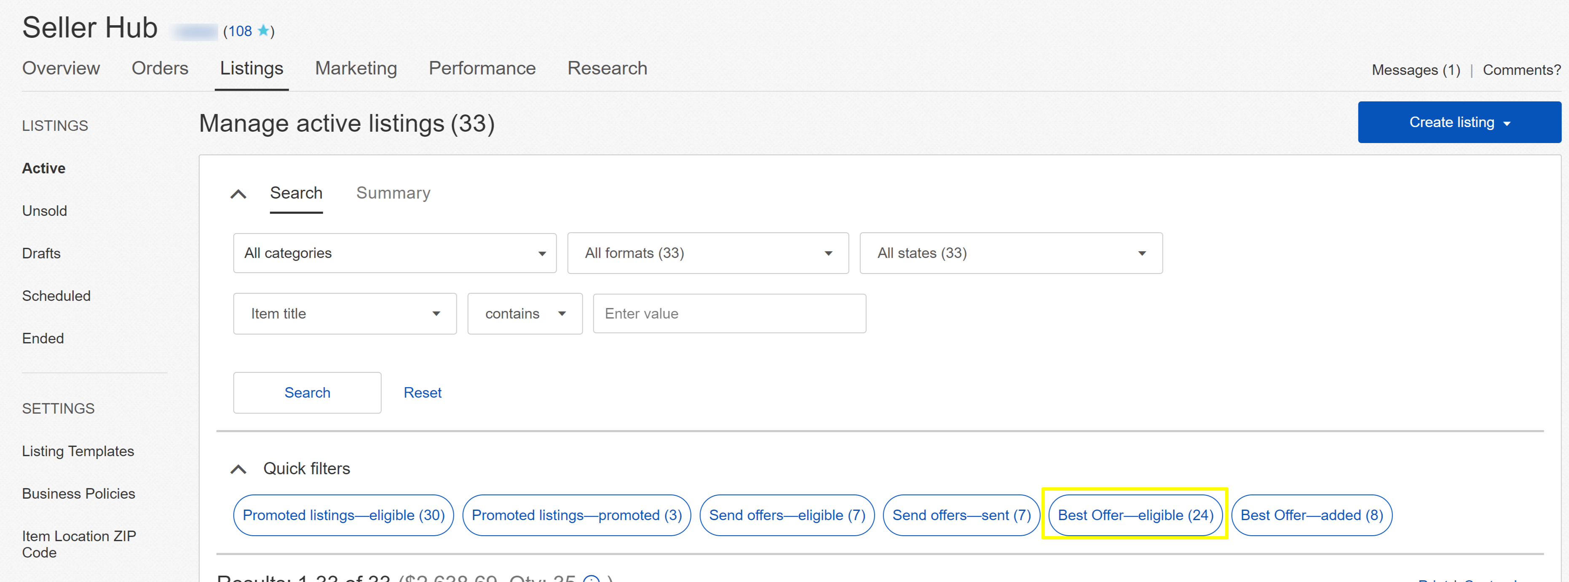1569x582 pixels.
Task: Open the contains operator dropdown
Action: point(525,314)
